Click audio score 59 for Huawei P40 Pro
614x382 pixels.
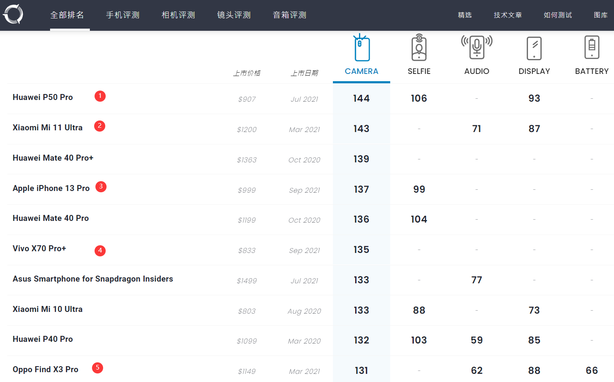(x=477, y=341)
